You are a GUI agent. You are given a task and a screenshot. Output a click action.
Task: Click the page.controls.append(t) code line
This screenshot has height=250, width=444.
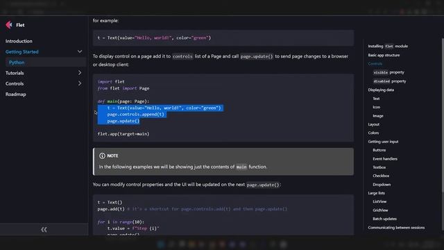135,115
